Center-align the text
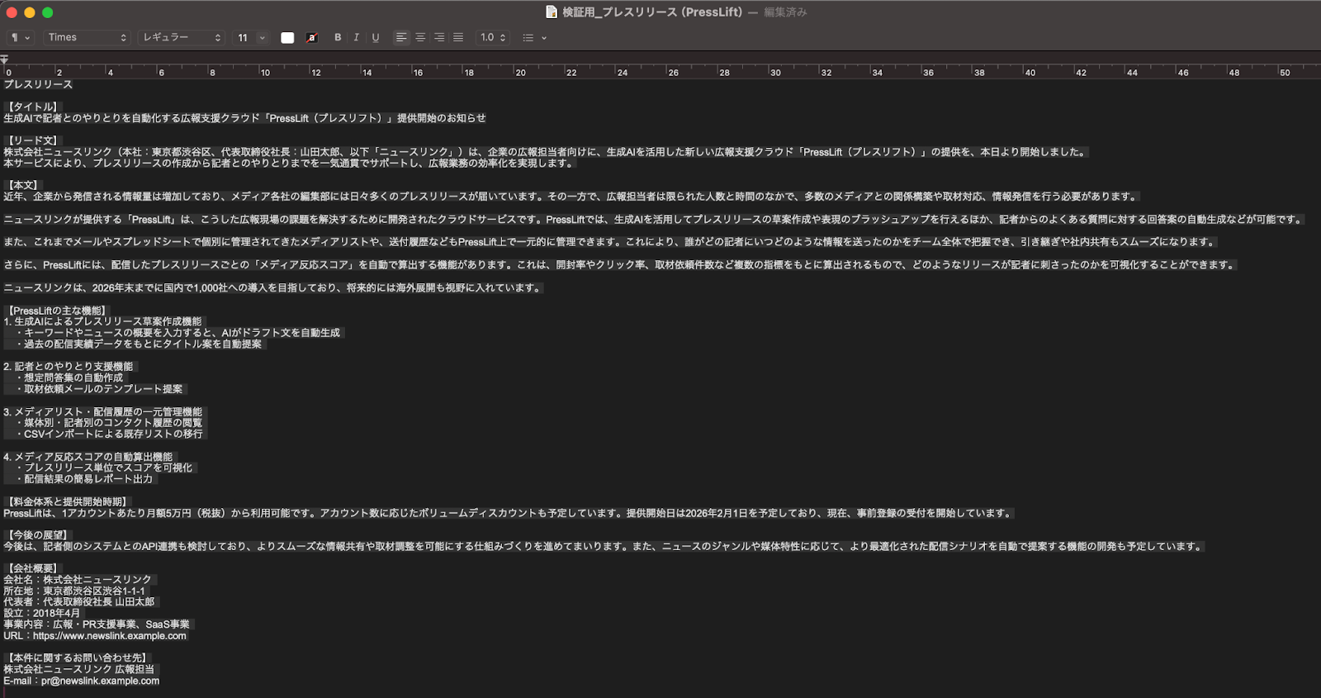 [x=420, y=37]
